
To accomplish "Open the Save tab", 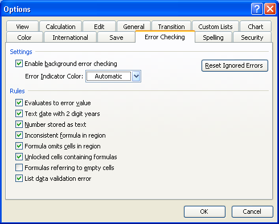I will coord(116,38).
